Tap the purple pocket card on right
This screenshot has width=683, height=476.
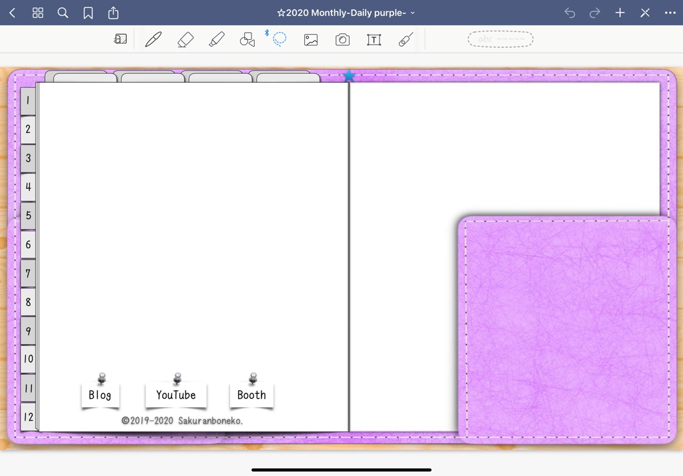[x=567, y=329]
